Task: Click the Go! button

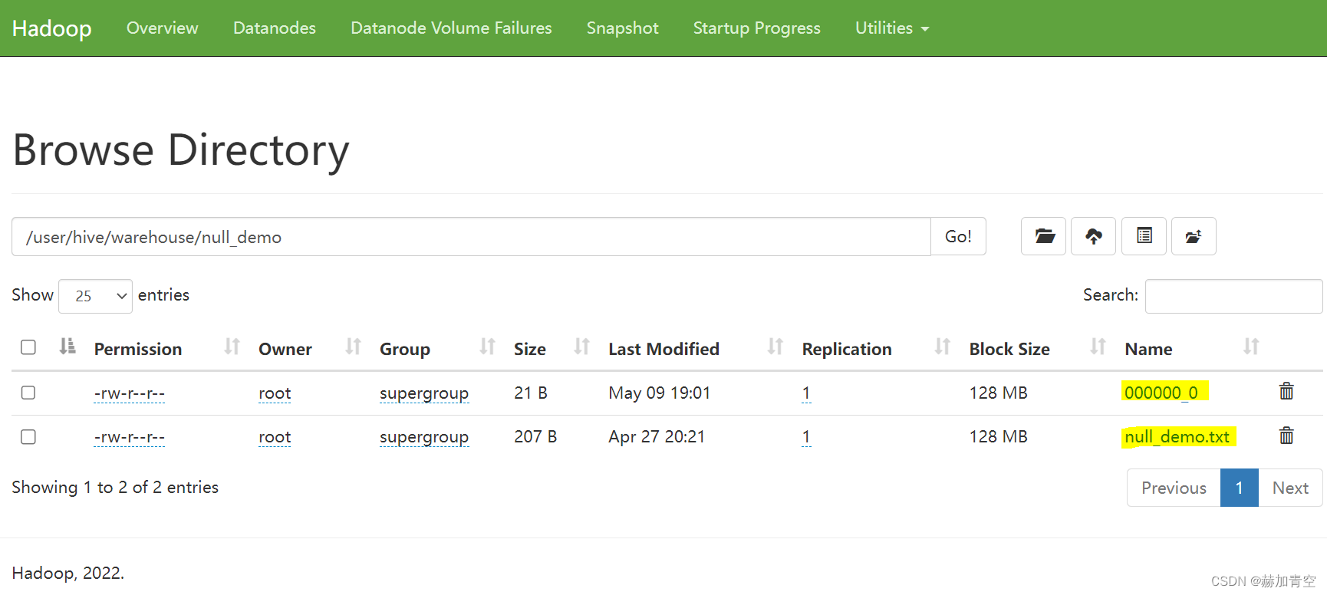Action: click(x=958, y=236)
